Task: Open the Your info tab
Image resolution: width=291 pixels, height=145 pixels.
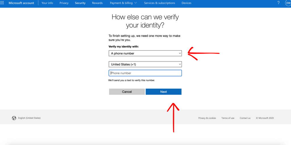Action: click(47, 3)
